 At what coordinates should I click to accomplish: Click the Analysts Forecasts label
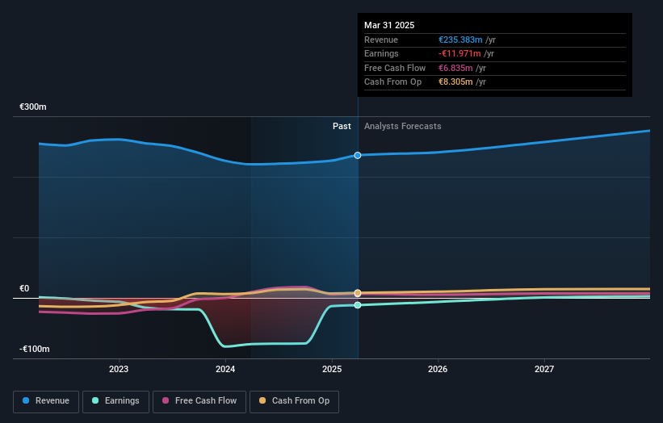click(x=402, y=126)
